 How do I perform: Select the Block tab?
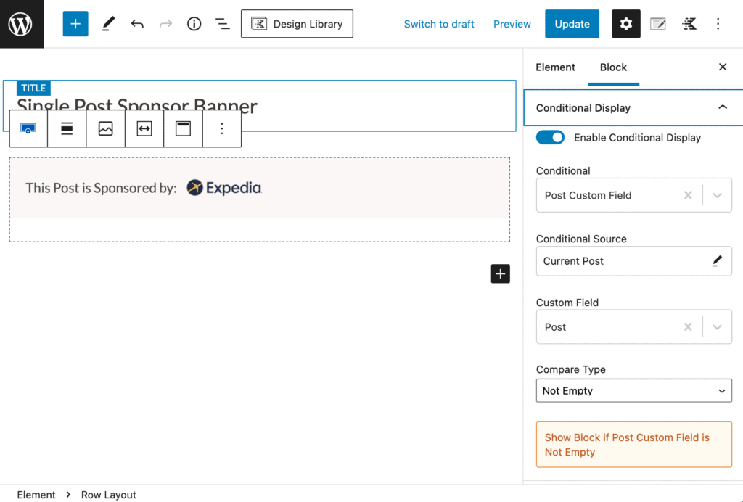tap(613, 67)
